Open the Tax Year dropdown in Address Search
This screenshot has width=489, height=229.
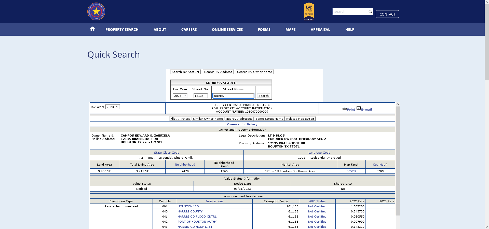click(x=180, y=96)
